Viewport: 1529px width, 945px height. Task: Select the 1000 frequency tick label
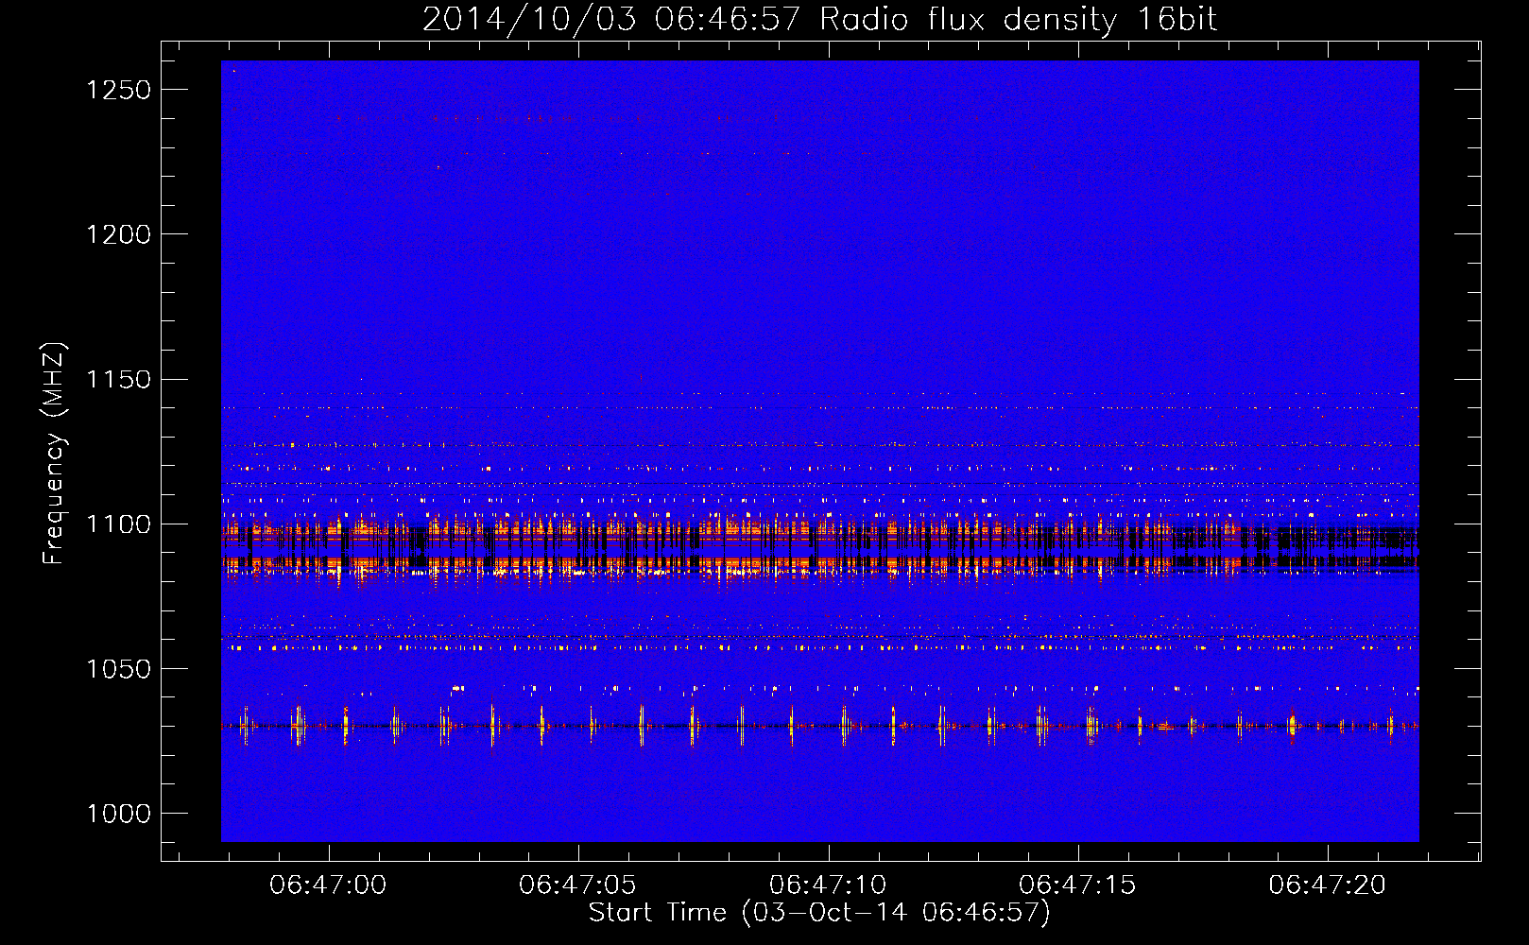pos(119,814)
